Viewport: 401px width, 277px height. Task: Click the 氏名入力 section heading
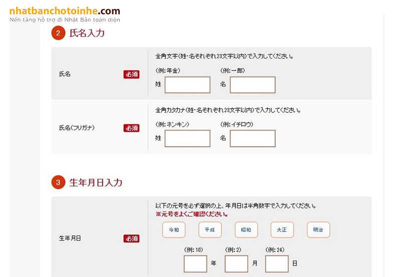pyautogui.click(x=87, y=34)
